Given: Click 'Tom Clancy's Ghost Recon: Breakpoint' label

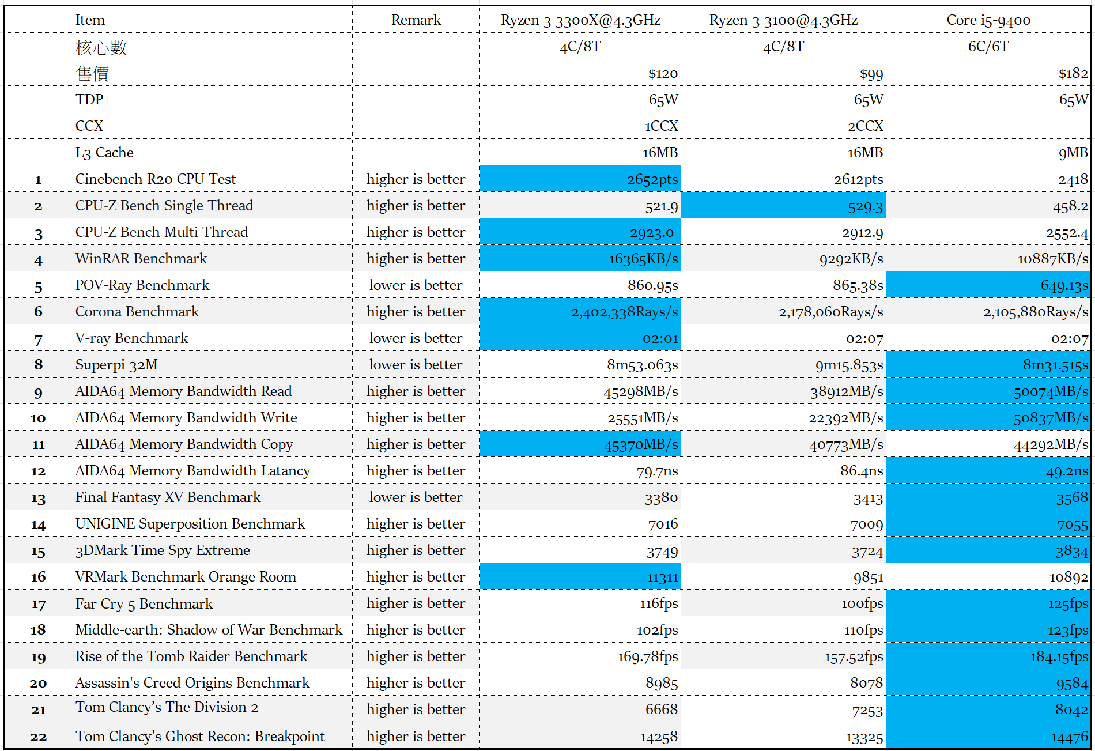Looking at the screenshot, I should 213,735.
